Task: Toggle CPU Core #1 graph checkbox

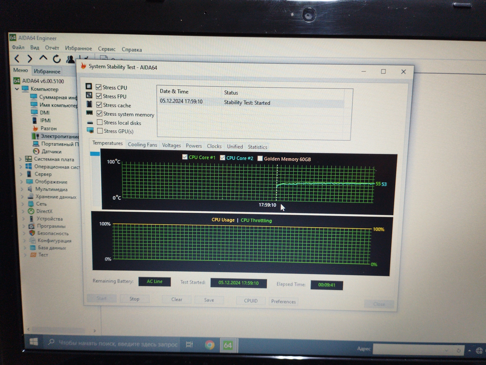Action: tap(185, 157)
